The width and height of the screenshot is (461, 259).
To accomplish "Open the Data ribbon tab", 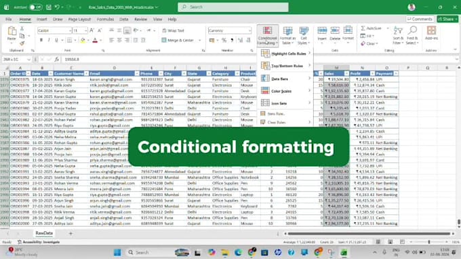I will click(124, 20).
